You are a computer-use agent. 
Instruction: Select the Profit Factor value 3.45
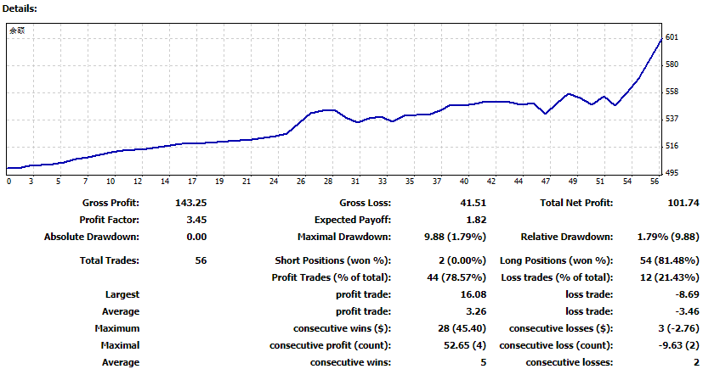[x=196, y=220]
